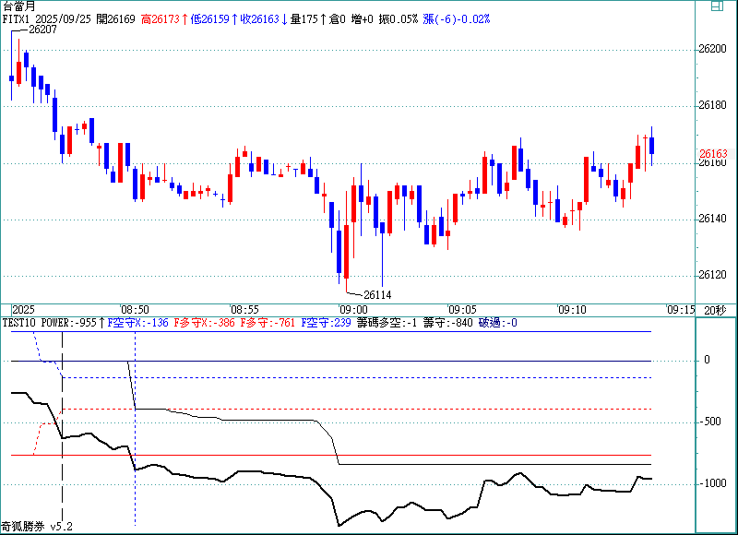Click the 09:00 time axis label

point(353,310)
